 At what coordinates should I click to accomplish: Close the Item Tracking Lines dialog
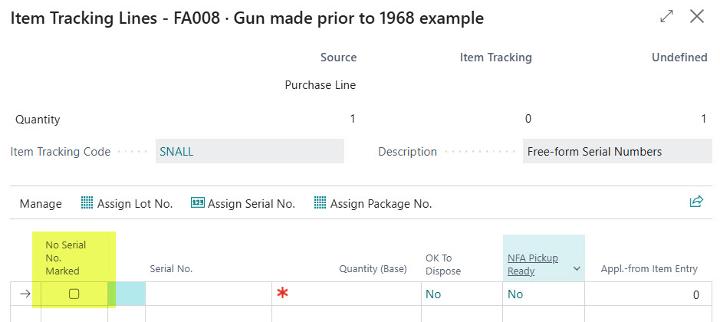pyautogui.click(x=697, y=17)
